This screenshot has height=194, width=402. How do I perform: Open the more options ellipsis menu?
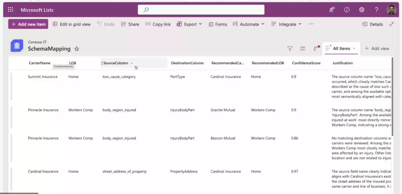311,24
